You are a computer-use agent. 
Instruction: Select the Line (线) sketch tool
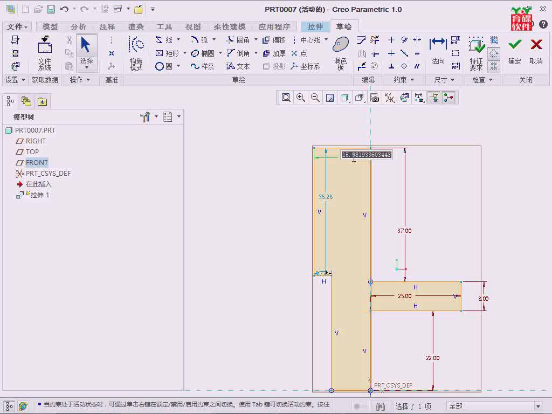pyautogui.click(x=164, y=40)
